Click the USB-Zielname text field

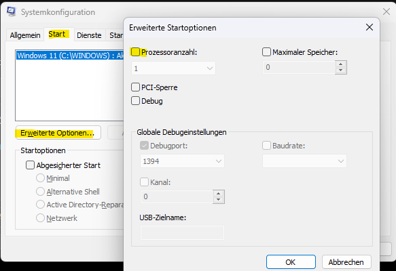[x=182, y=232]
